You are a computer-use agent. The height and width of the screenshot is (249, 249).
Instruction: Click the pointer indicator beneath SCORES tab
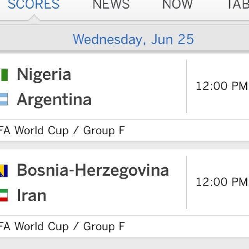33,18
